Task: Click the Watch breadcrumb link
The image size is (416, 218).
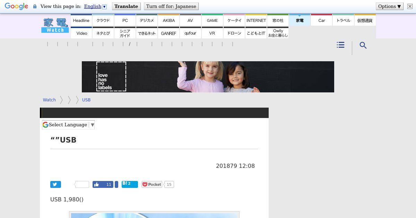Action: point(49,100)
